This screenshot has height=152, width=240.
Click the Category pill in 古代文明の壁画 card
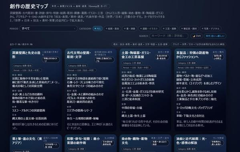tap(77, 66)
